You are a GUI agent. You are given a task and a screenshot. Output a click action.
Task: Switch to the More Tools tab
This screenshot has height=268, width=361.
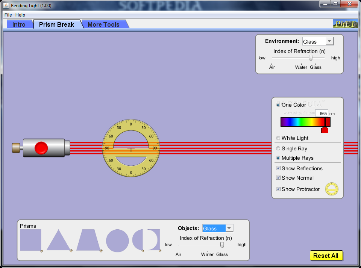tap(104, 24)
